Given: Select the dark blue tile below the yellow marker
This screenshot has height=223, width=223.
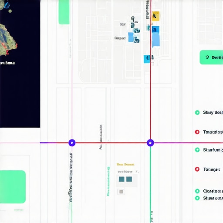Looking at the screenshot, I should click(155, 30).
